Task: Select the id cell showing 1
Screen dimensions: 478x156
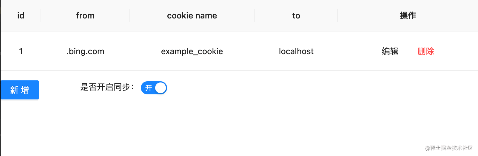Action: tap(21, 51)
